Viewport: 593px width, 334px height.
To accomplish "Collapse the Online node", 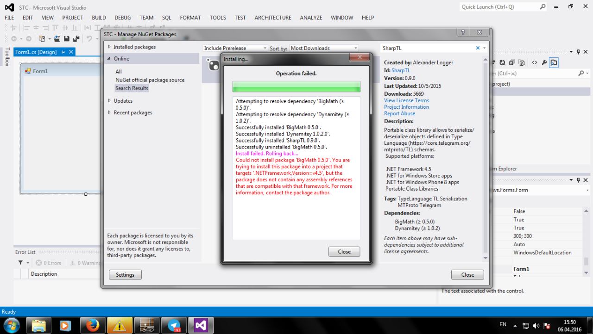I will pyautogui.click(x=109, y=59).
